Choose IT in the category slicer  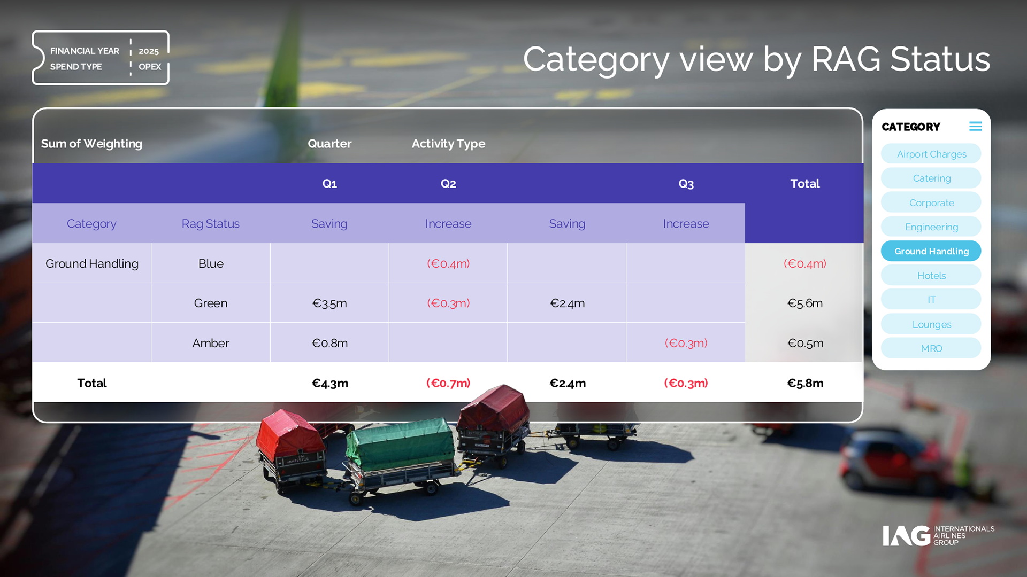coord(931,300)
